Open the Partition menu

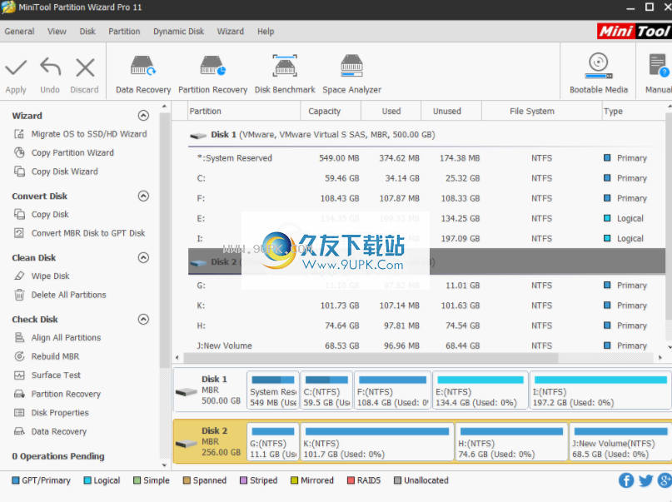tap(124, 32)
